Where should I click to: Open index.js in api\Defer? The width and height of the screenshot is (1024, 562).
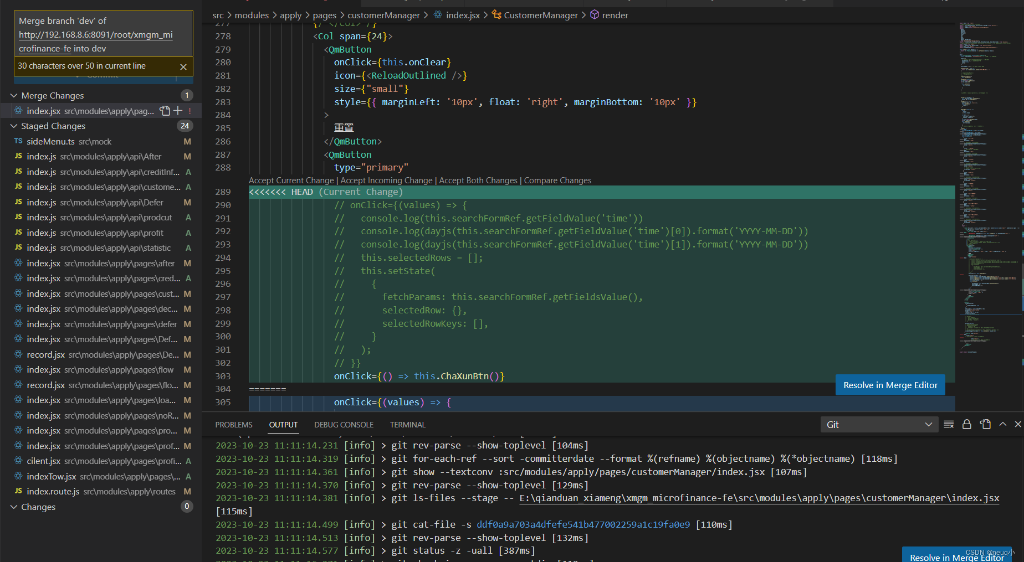[101, 202]
